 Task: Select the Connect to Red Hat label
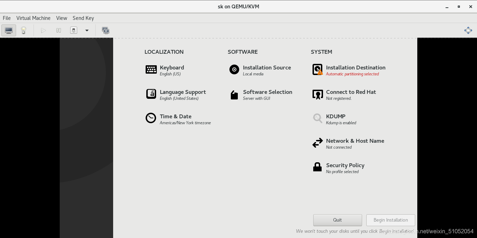tap(351, 92)
